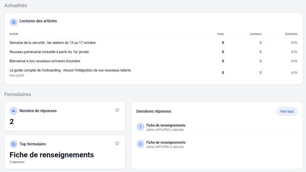This screenshot has width=306, height=172.
Task: Click the Article column header
Action: point(14,34)
